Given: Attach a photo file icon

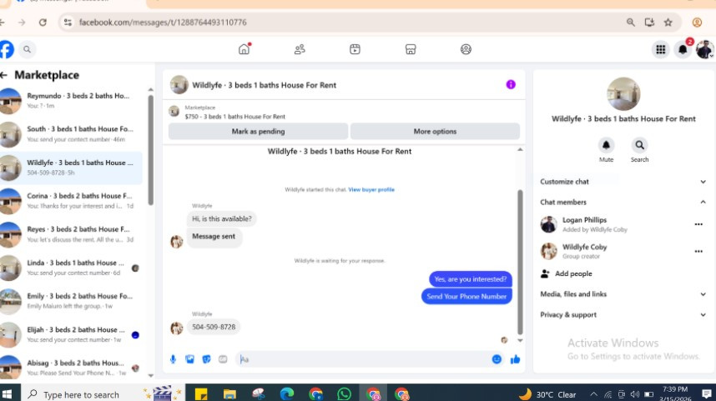Looking at the screenshot, I should tap(190, 359).
